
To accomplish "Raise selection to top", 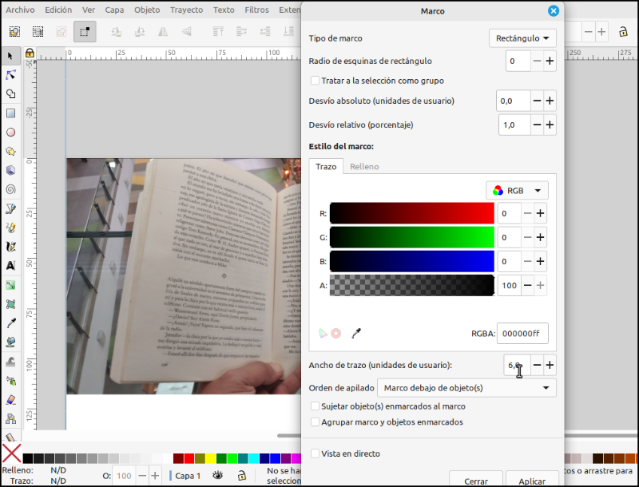I will pos(218,31).
